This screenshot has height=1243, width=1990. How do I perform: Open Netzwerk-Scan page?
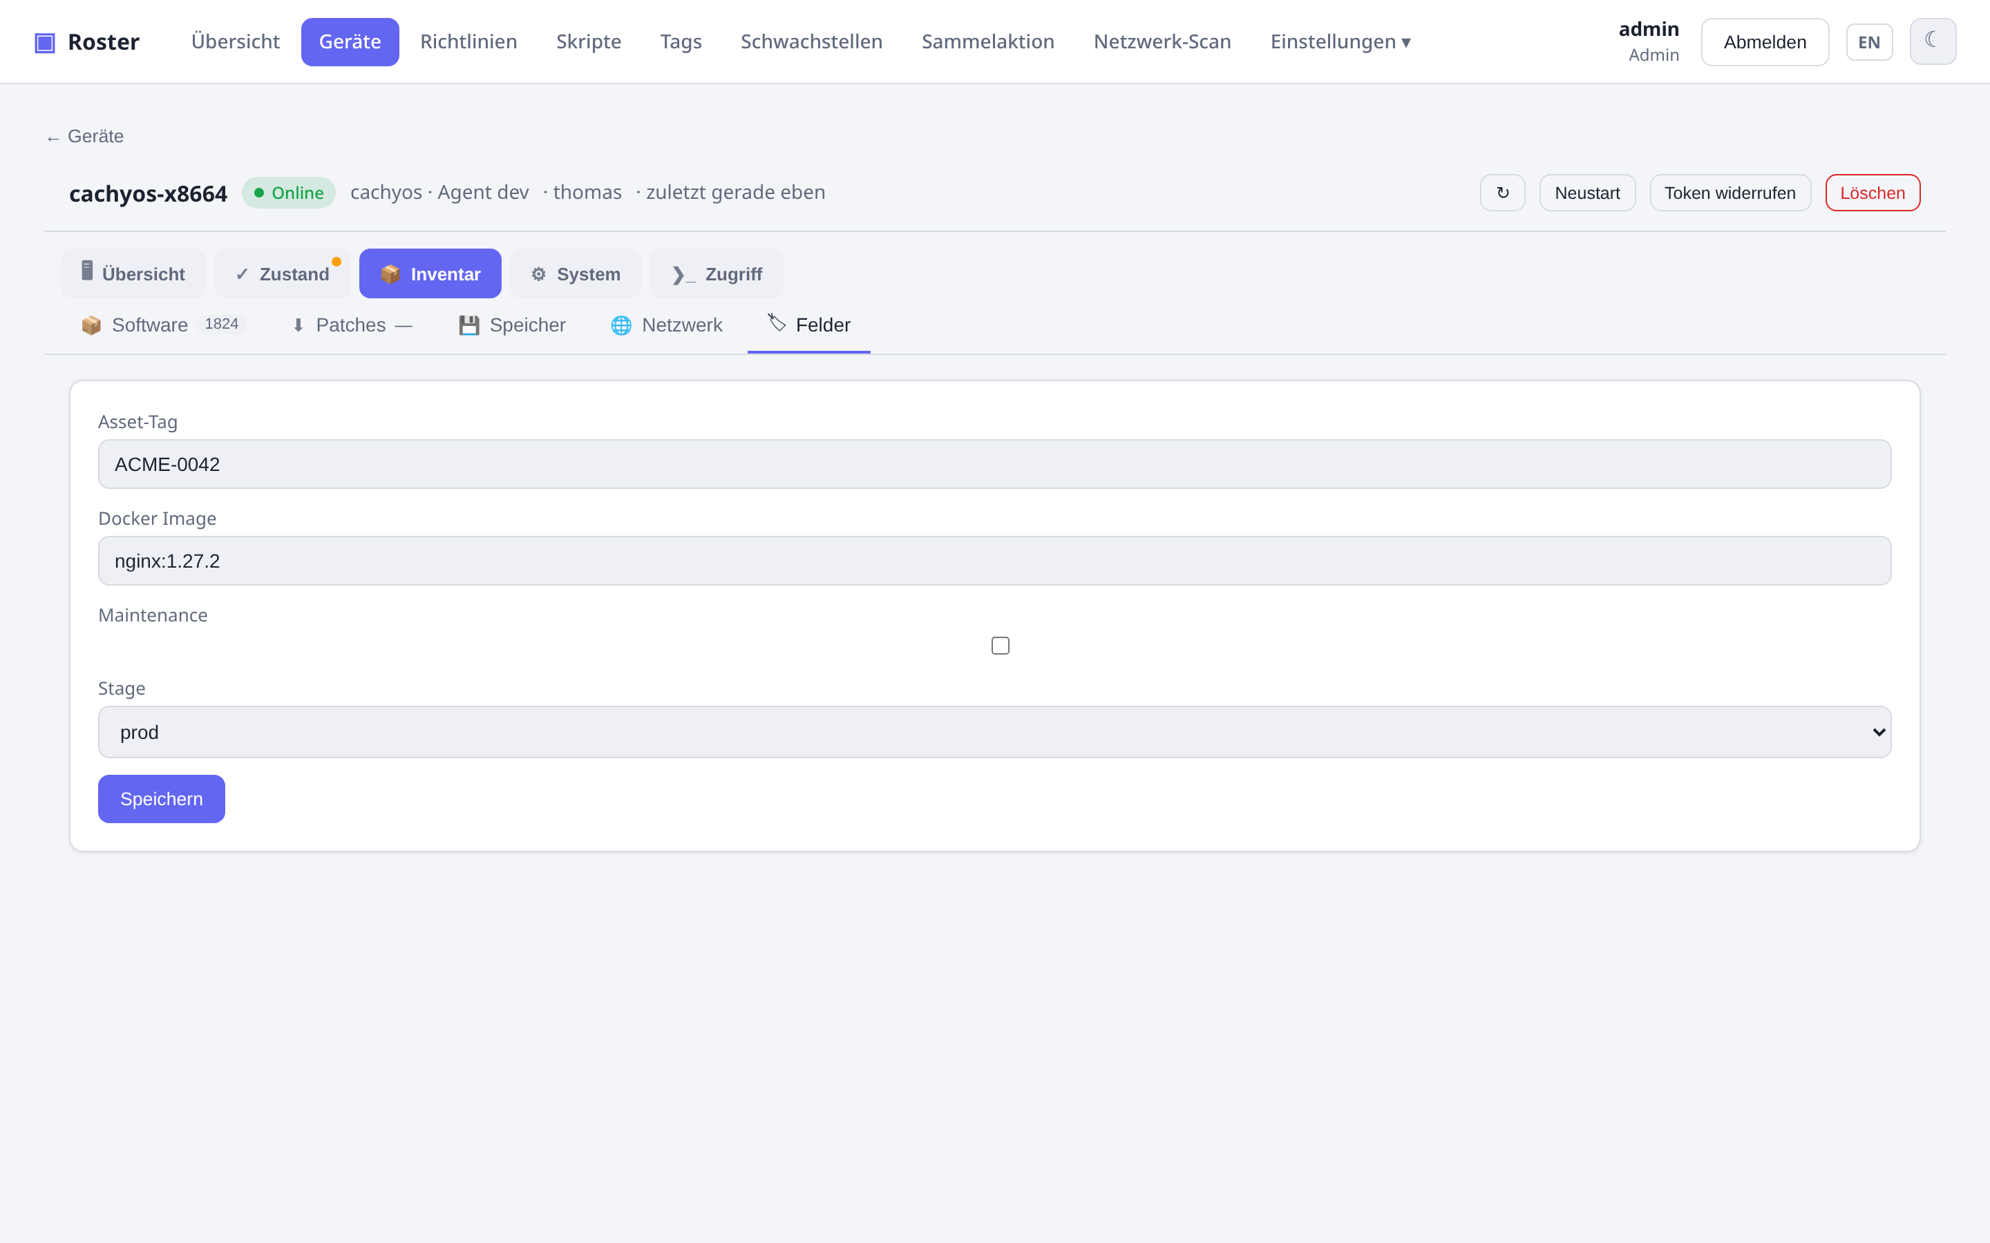[x=1162, y=42]
